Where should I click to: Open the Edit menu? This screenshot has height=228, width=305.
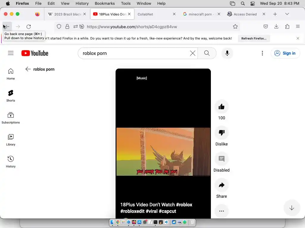[51, 3]
